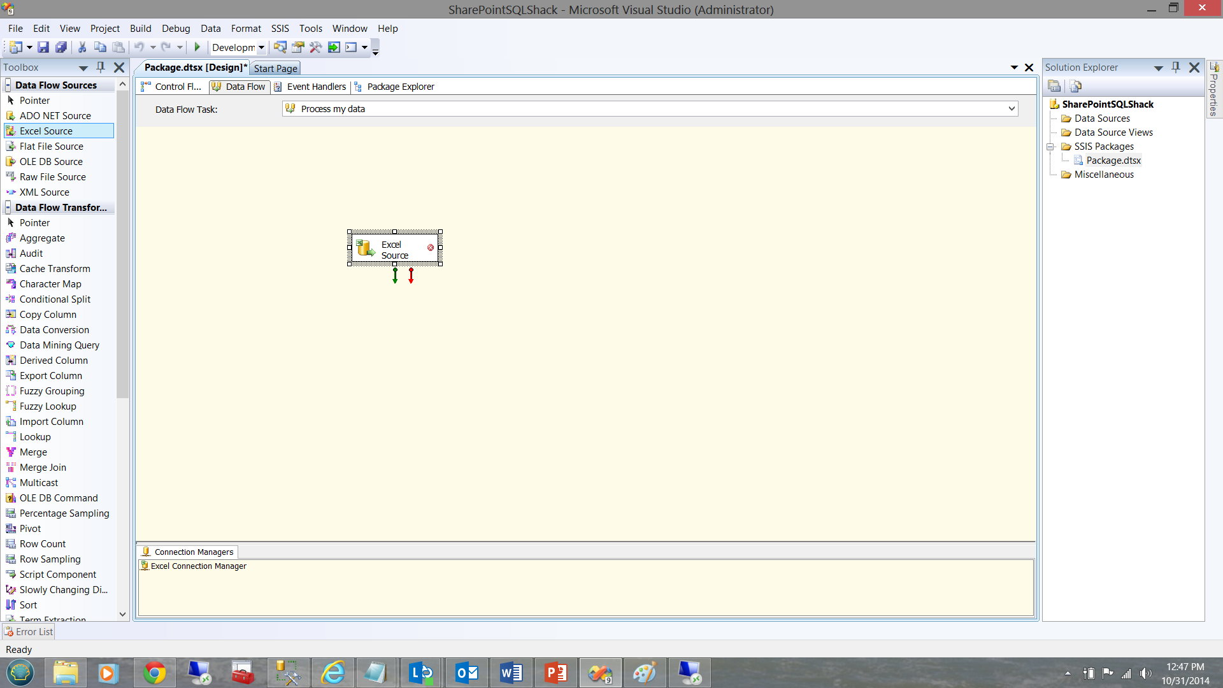Open the SSIS menu
The width and height of the screenshot is (1223, 688).
(280, 29)
